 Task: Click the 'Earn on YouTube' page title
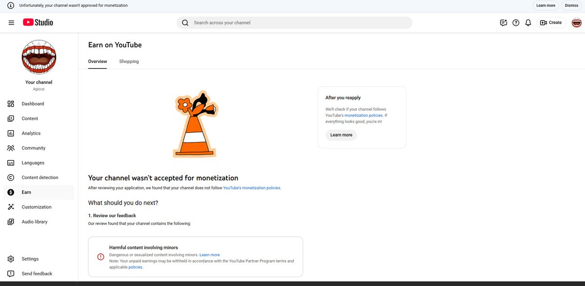pos(115,45)
